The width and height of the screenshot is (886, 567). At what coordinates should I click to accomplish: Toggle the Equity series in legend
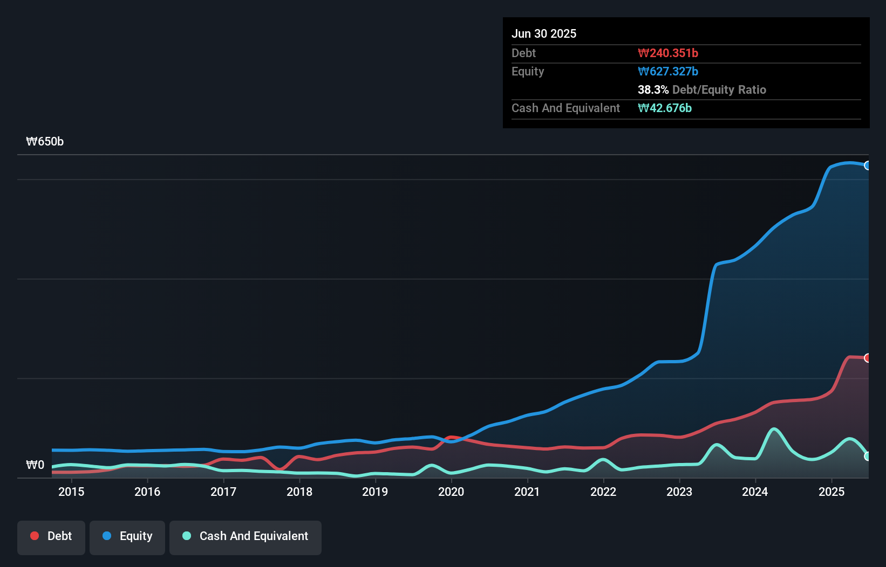127,536
